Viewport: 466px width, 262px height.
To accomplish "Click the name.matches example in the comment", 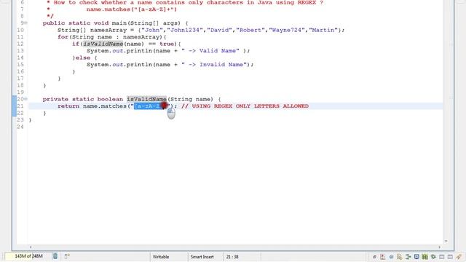I will tap(132, 9).
